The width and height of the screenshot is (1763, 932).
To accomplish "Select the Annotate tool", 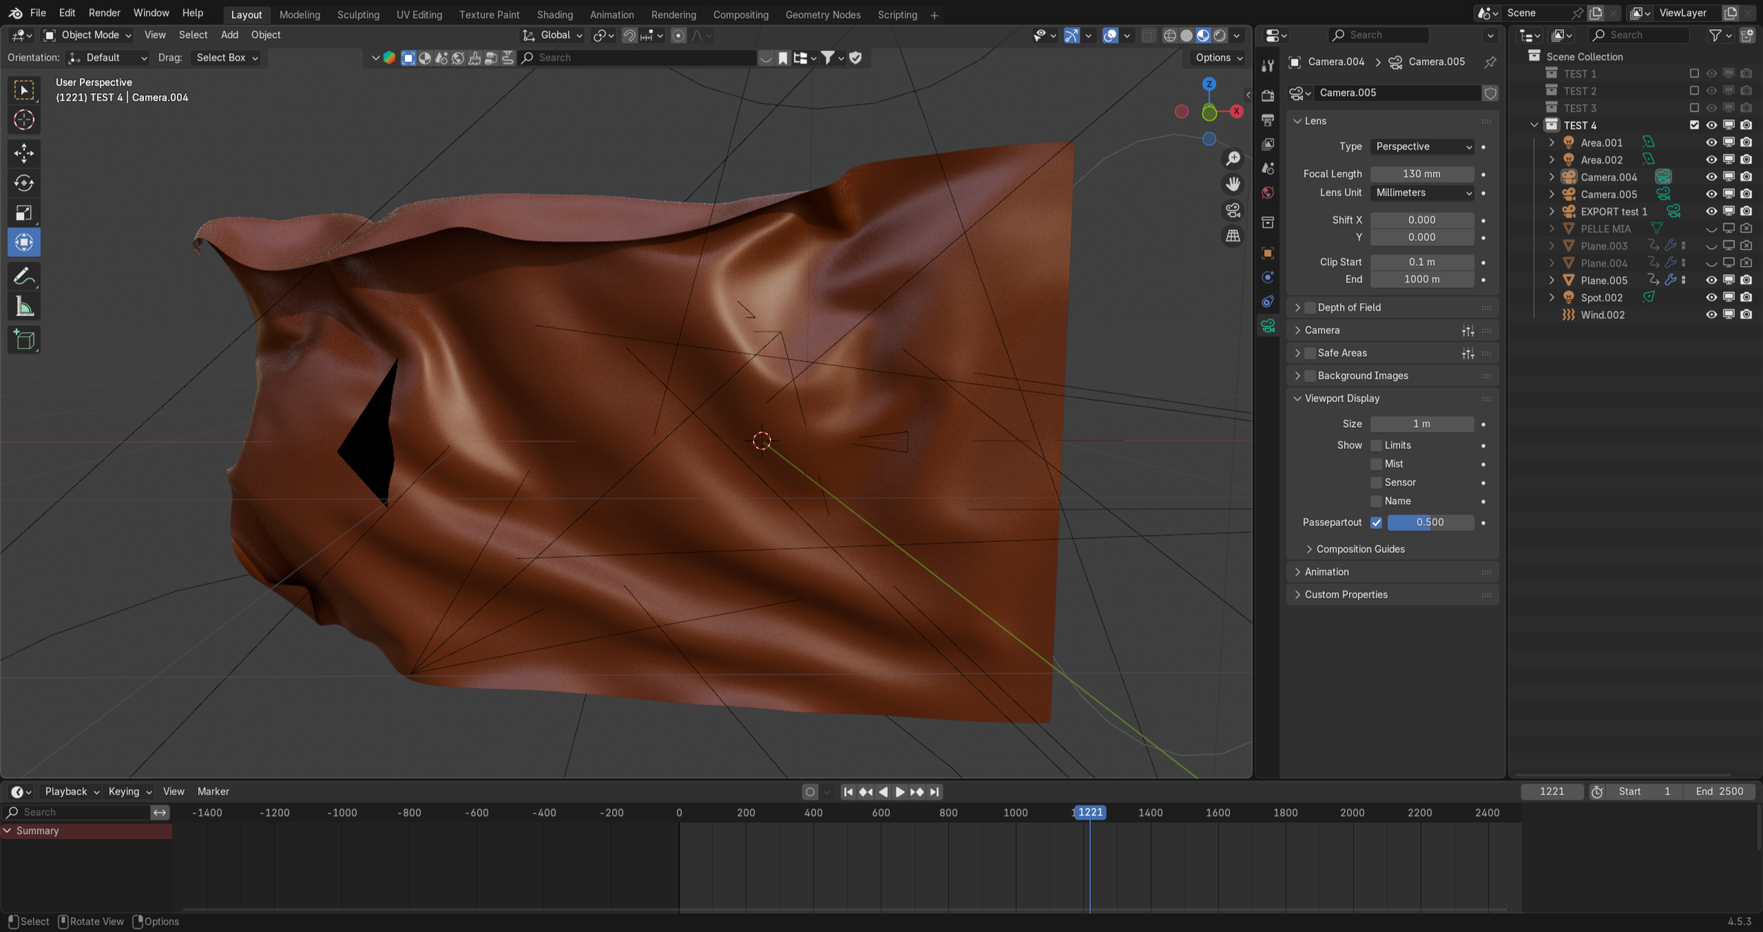I will (x=24, y=276).
